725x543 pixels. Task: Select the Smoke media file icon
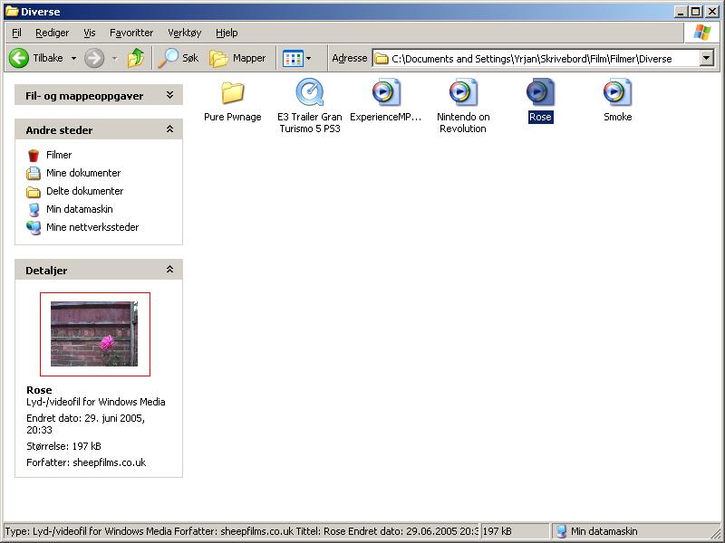(617, 91)
